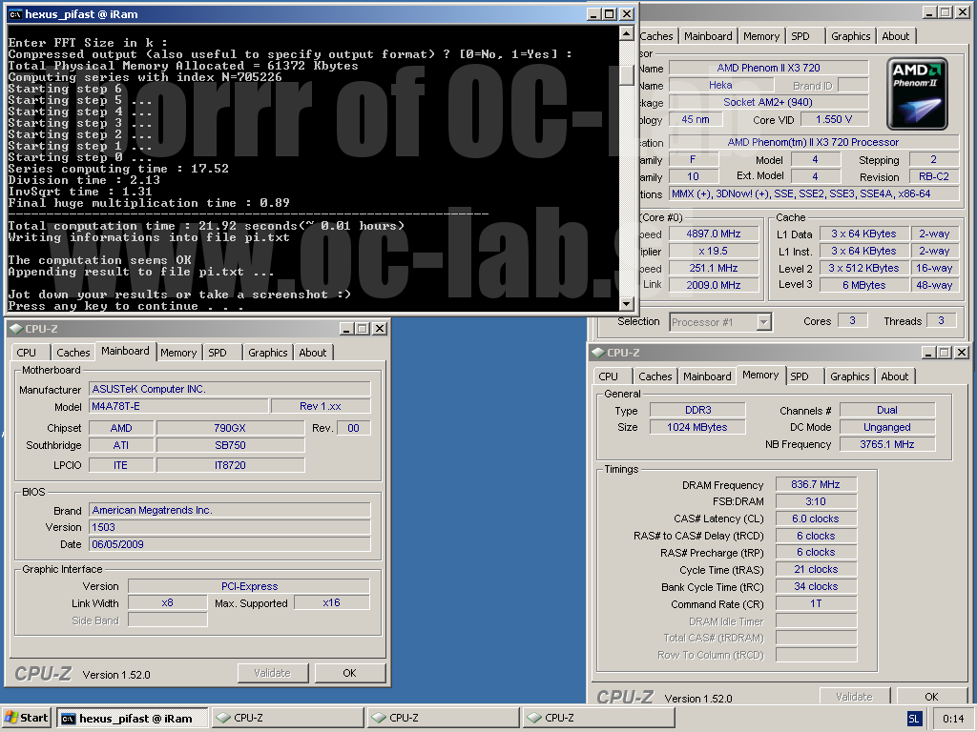Switch to CPU tab in Memory CPU-Z window
The image size is (977, 732).
tap(608, 376)
